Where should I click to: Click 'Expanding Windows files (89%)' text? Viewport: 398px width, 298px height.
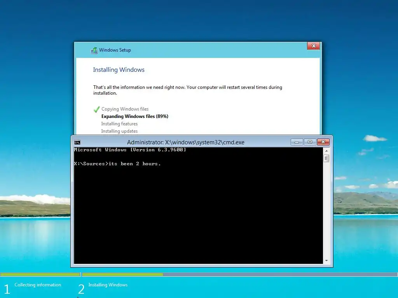click(x=135, y=116)
